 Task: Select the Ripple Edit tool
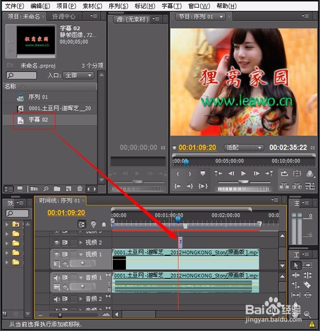click(295, 275)
